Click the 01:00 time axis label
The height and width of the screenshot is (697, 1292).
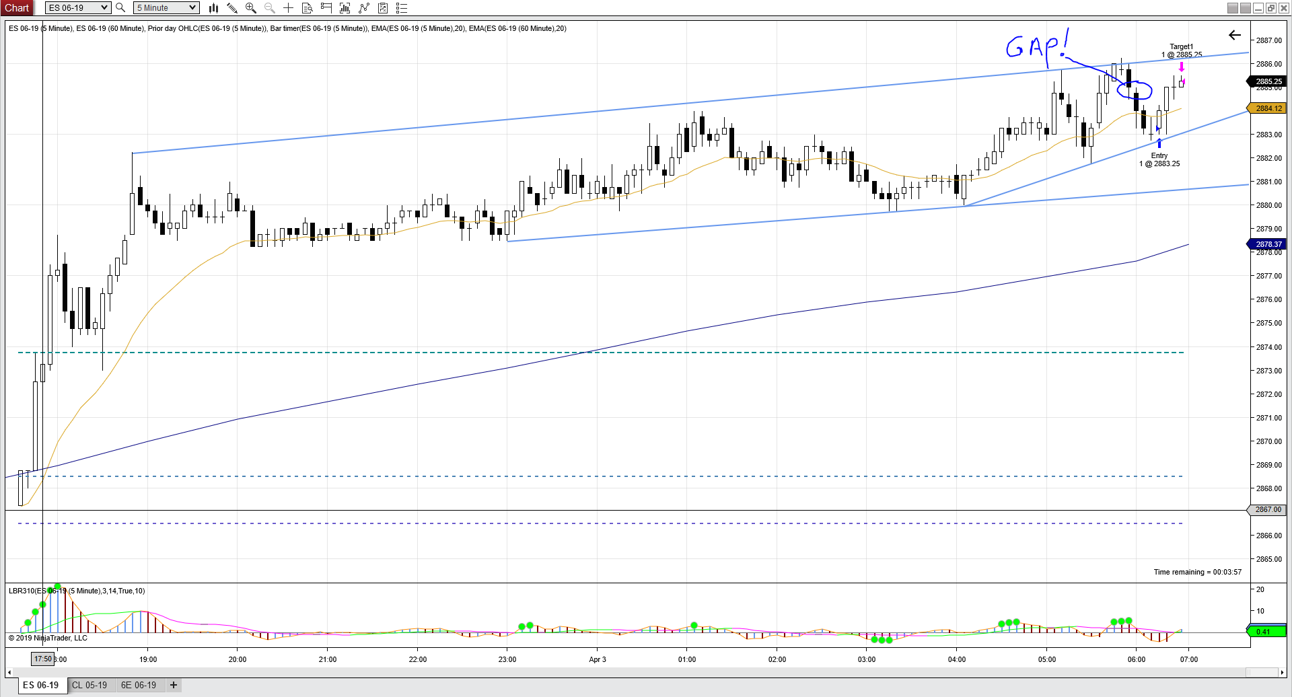687,659
